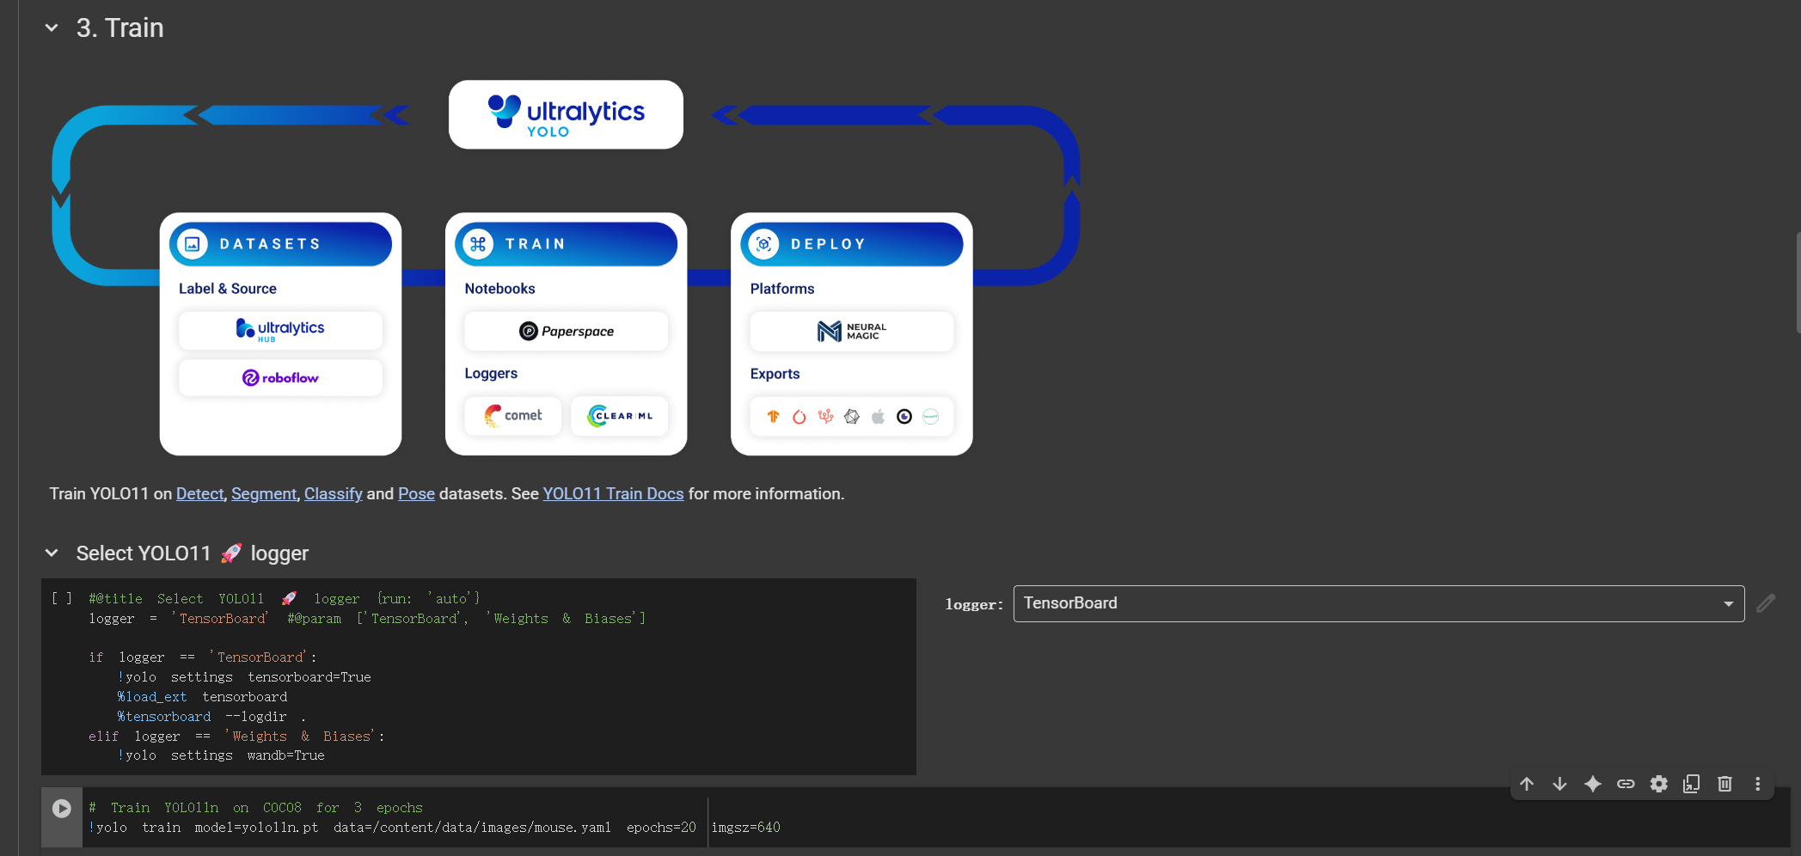This screenshot has width=1801, height=856.
Task: Click the Comet logger logo
Action: [513, 416]
